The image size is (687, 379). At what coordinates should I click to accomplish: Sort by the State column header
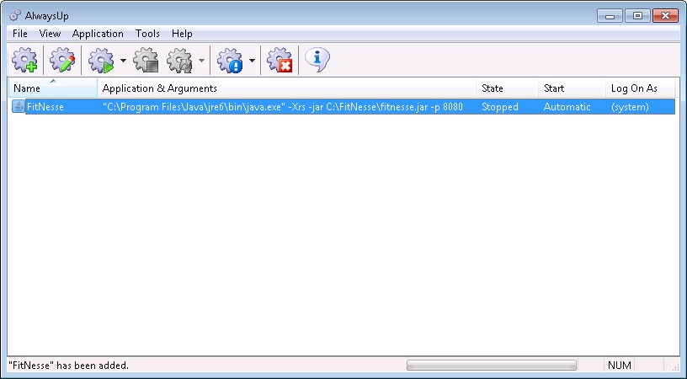coord(508,88)
